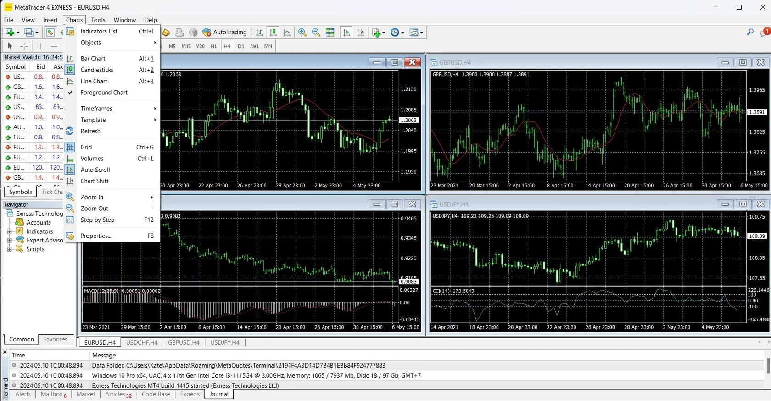Click Zoom Out menu entry
The width and height of the screenshot is (771, 401).
112,209
